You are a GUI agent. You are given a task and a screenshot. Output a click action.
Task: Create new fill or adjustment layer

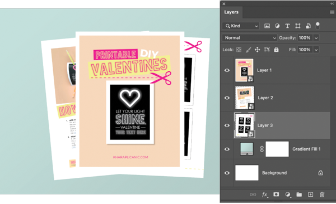click(288, 195)
